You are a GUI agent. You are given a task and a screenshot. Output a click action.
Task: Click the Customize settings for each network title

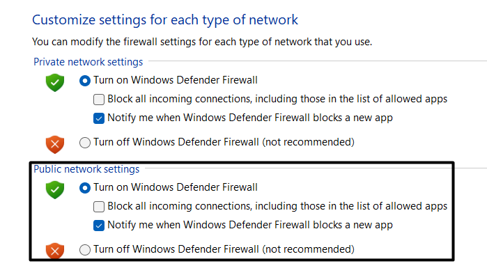pos(165,20)
